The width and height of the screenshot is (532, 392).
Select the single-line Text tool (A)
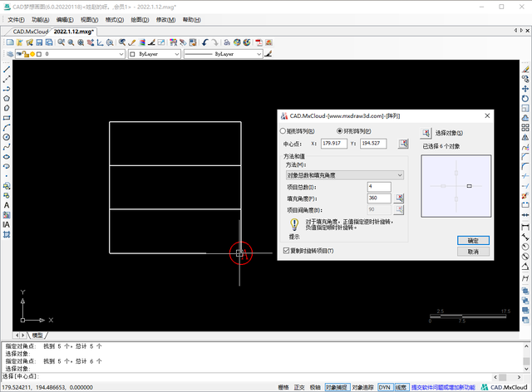[7, 205]
